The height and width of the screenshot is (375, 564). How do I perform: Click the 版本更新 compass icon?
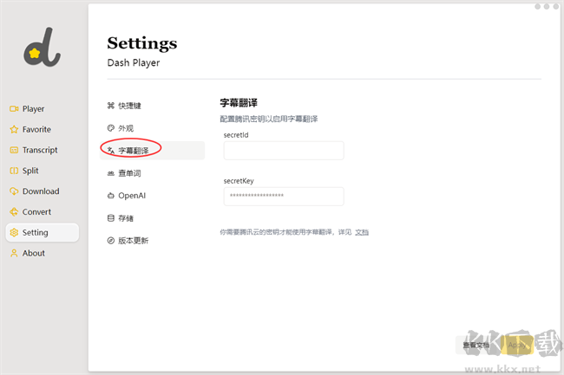click(x=111, y=241)
